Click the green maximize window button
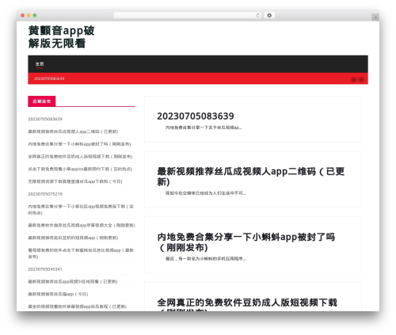Image resolution: width=396 pixels, height=335 pixels. [35, 16]
